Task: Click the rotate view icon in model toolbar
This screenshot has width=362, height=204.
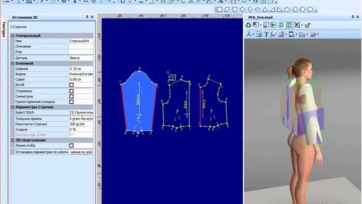Action: coord(273,35)
